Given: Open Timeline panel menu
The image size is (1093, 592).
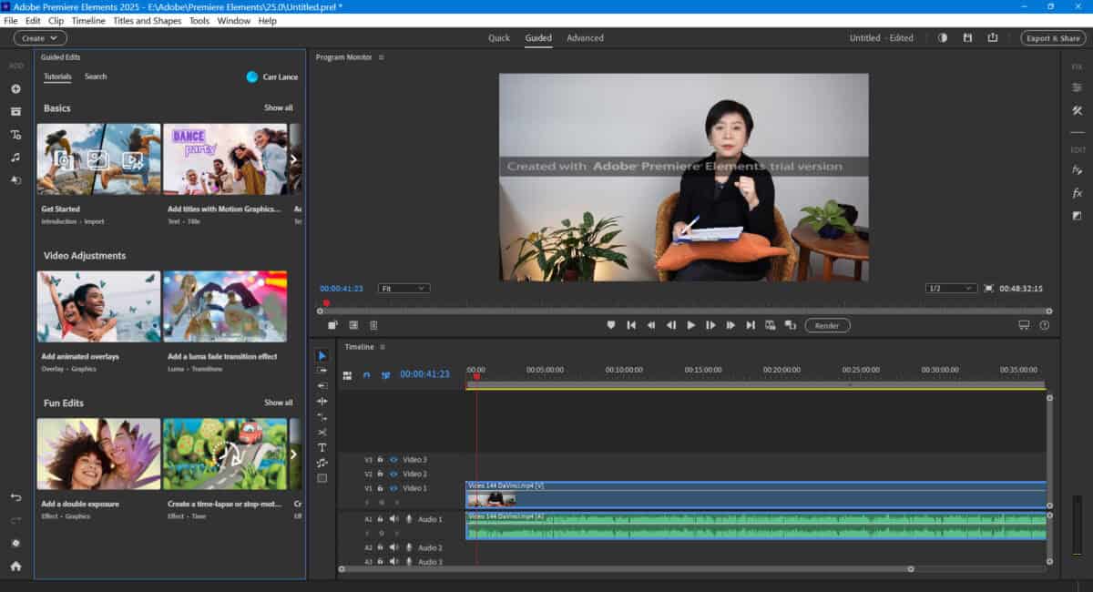Looking at the screenshot, I should pos(383,347).
